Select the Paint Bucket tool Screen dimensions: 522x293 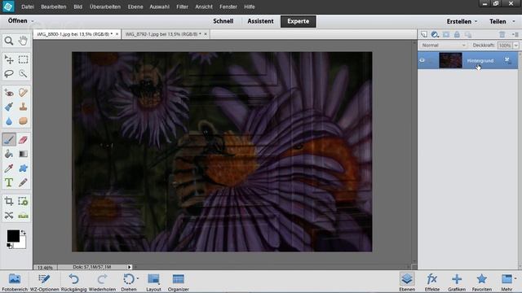pos(9,154)
